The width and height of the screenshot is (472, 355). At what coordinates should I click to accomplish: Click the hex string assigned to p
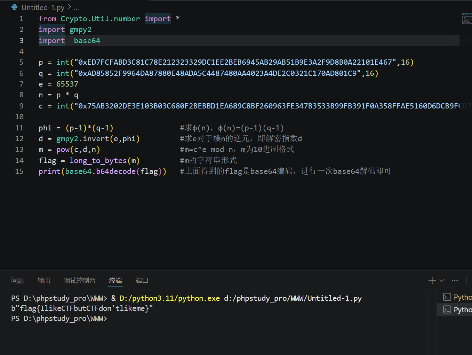237,62
